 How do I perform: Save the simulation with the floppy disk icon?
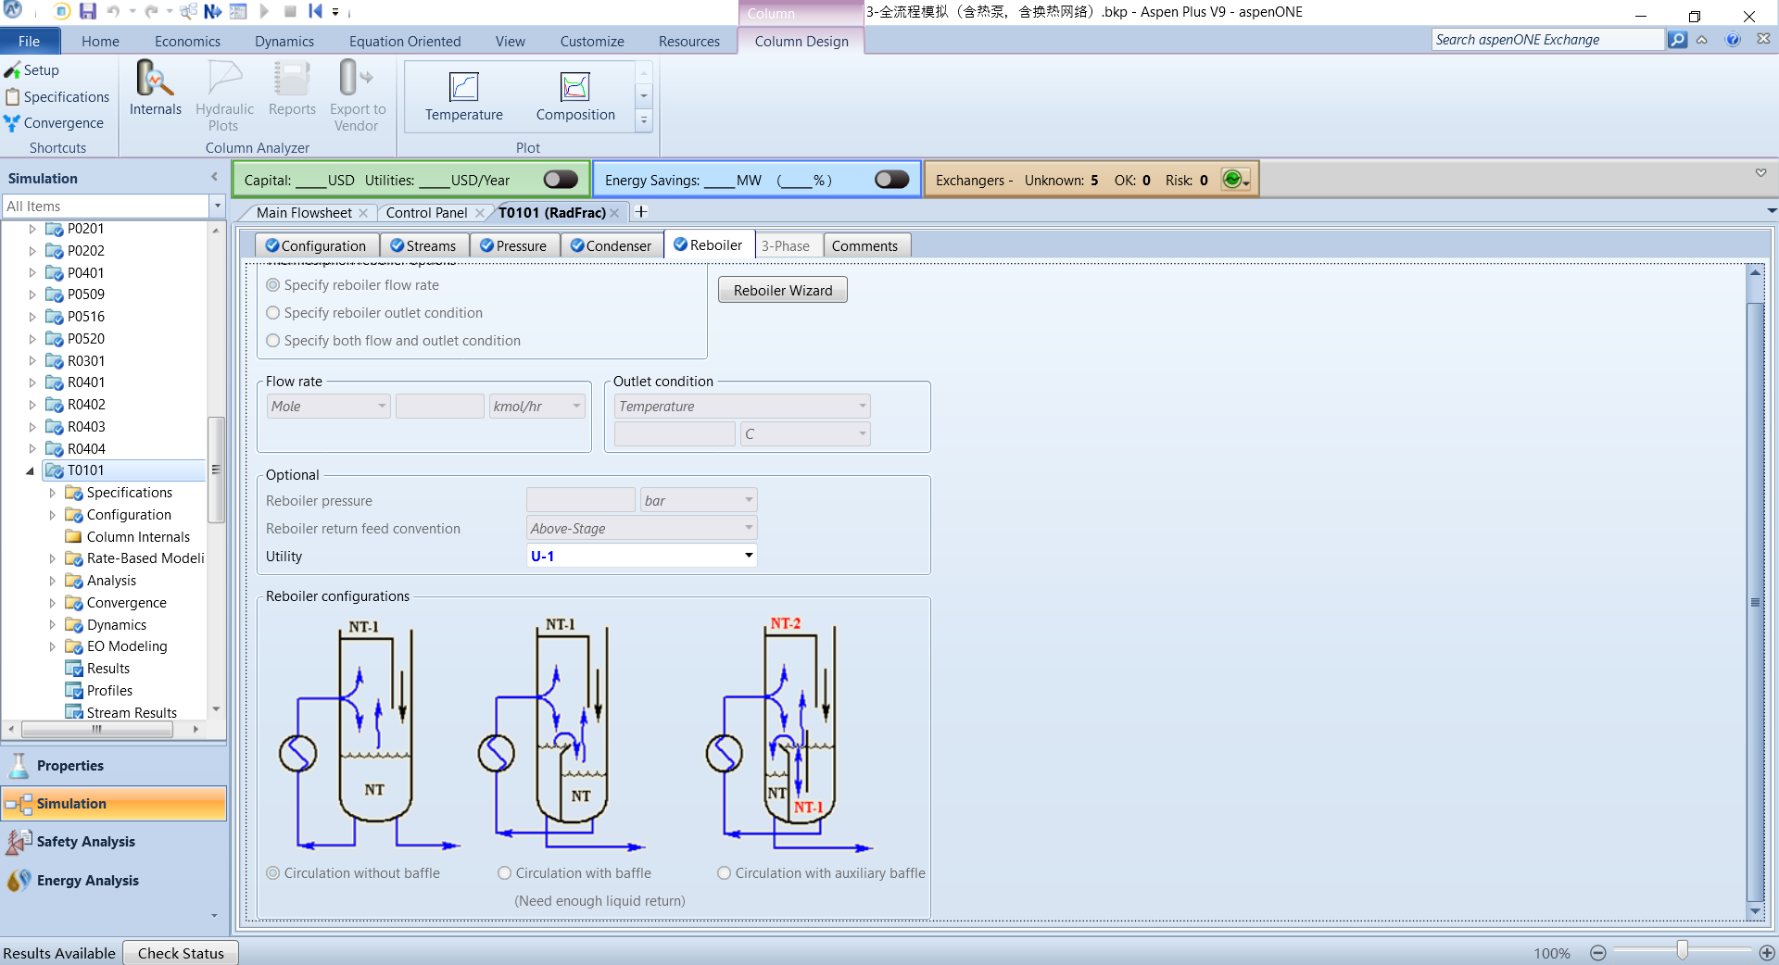click(88, 12)
